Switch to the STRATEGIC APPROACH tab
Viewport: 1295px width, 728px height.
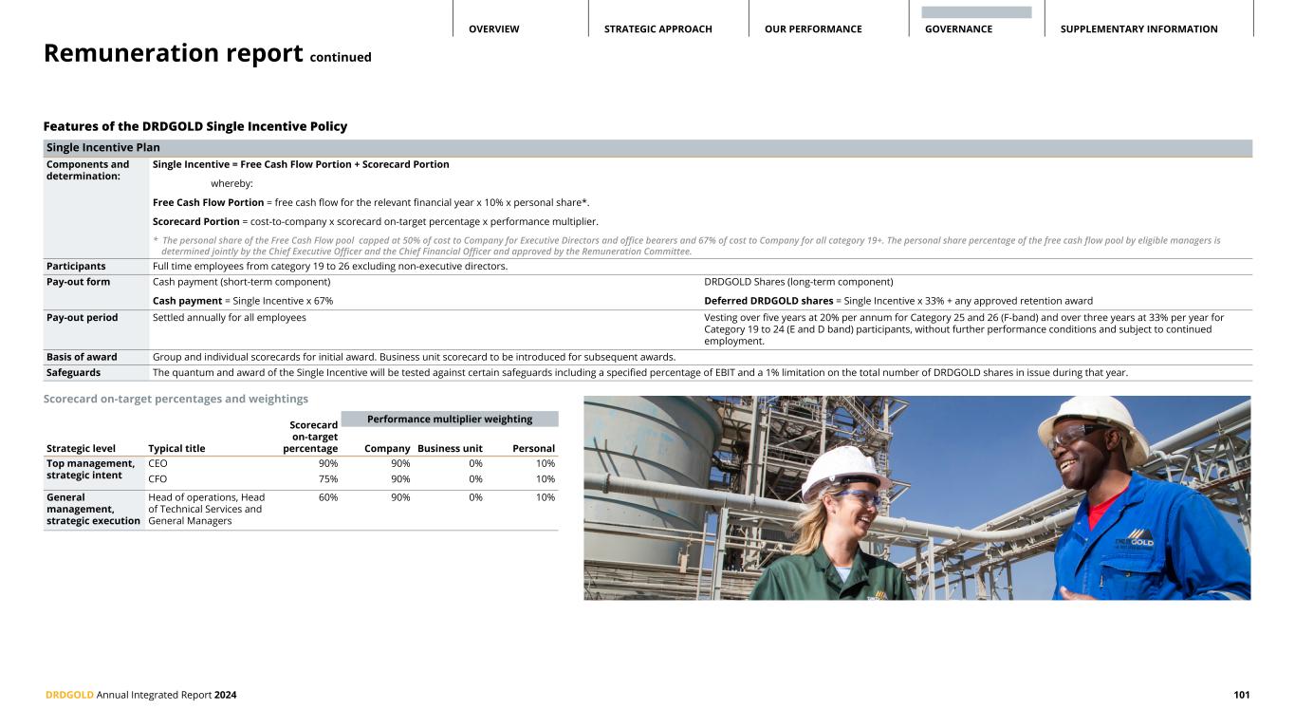pos(657,29)
